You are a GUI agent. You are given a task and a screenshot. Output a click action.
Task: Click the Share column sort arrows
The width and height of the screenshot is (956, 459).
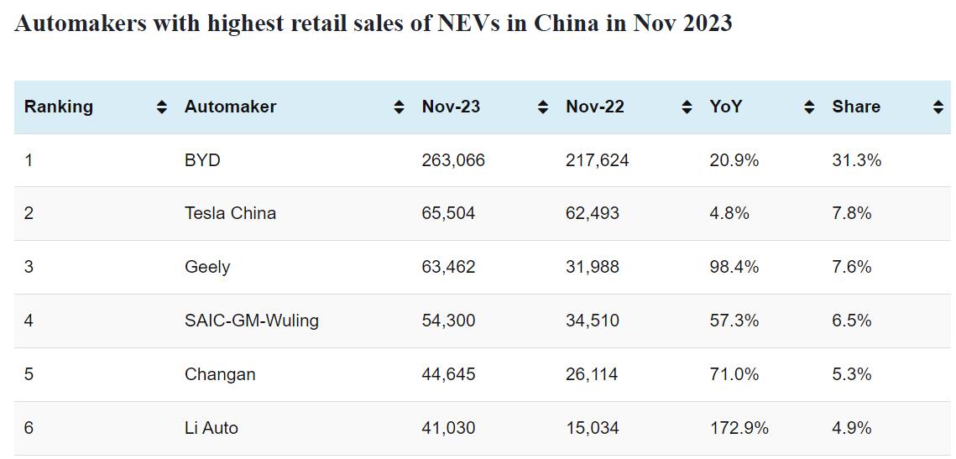pyautogui.click(x=938, y=107)
